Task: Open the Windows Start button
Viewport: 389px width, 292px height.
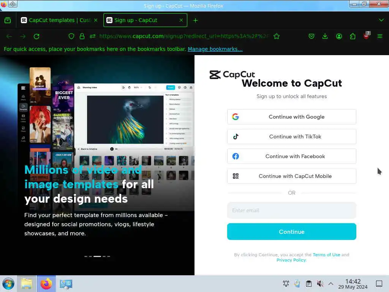Action: pos(8,284)
